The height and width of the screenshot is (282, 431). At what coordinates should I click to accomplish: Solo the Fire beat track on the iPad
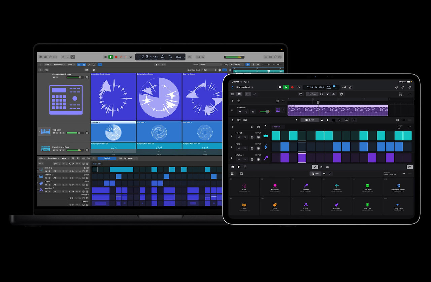246,112
